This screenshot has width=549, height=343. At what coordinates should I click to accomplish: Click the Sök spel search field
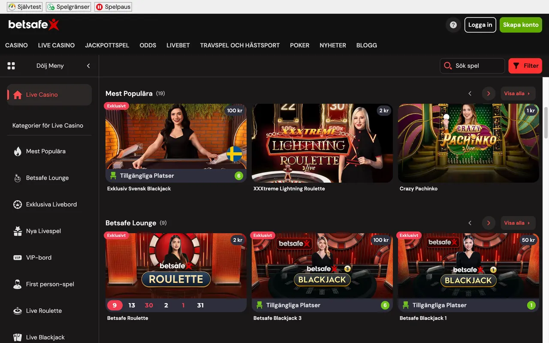coord(472,66)
